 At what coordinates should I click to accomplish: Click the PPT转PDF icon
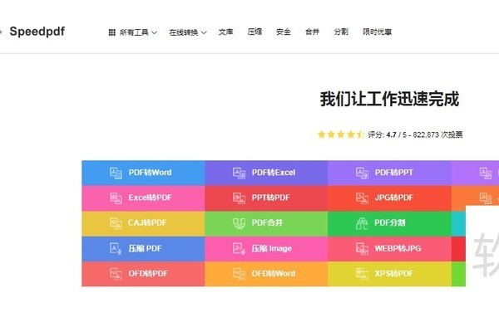(x=239, y=198)
